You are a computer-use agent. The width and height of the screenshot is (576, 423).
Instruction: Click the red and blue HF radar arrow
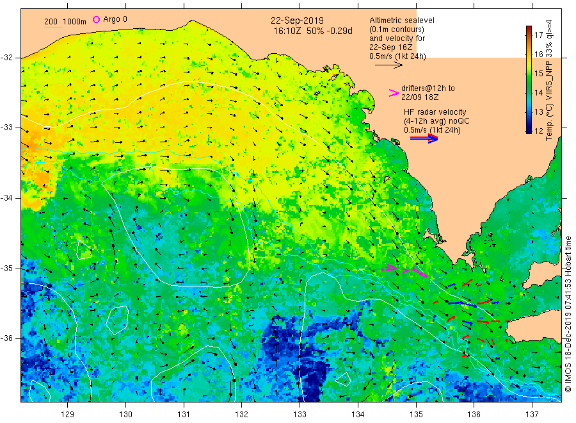click(424, 138)
